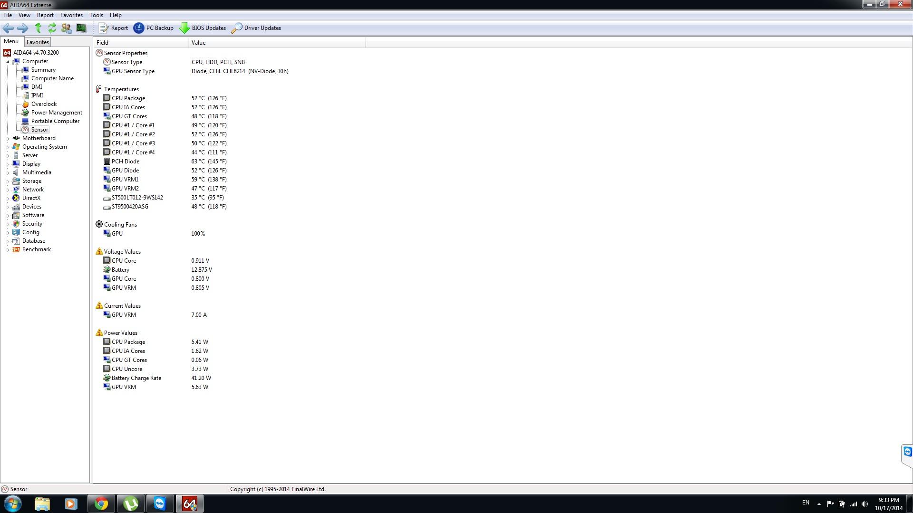The height and width of the screenshot is (513, 913).
Task: Select the DirectX tree item
Action: click(31, 198)
